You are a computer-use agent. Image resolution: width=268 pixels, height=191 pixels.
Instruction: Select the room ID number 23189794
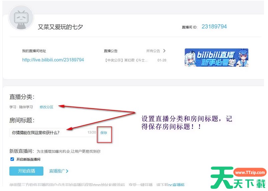[214, 26]
